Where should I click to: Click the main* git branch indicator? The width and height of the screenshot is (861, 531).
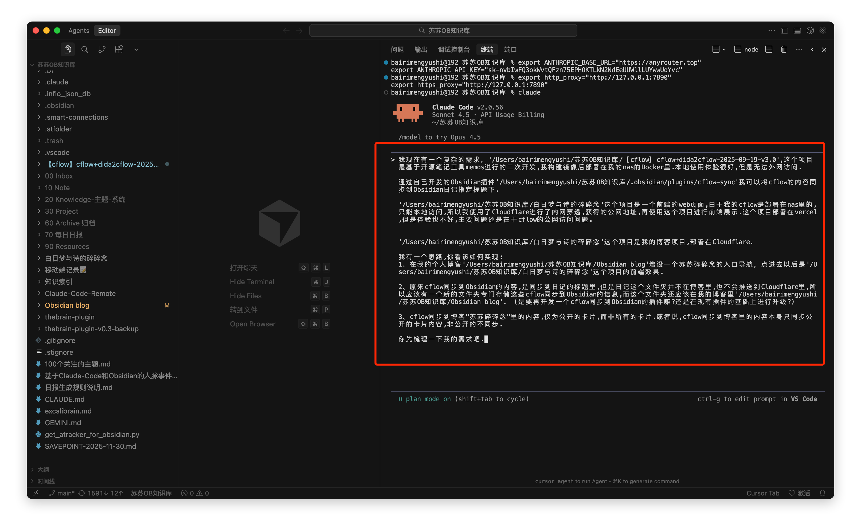click(x=61, y=493)
